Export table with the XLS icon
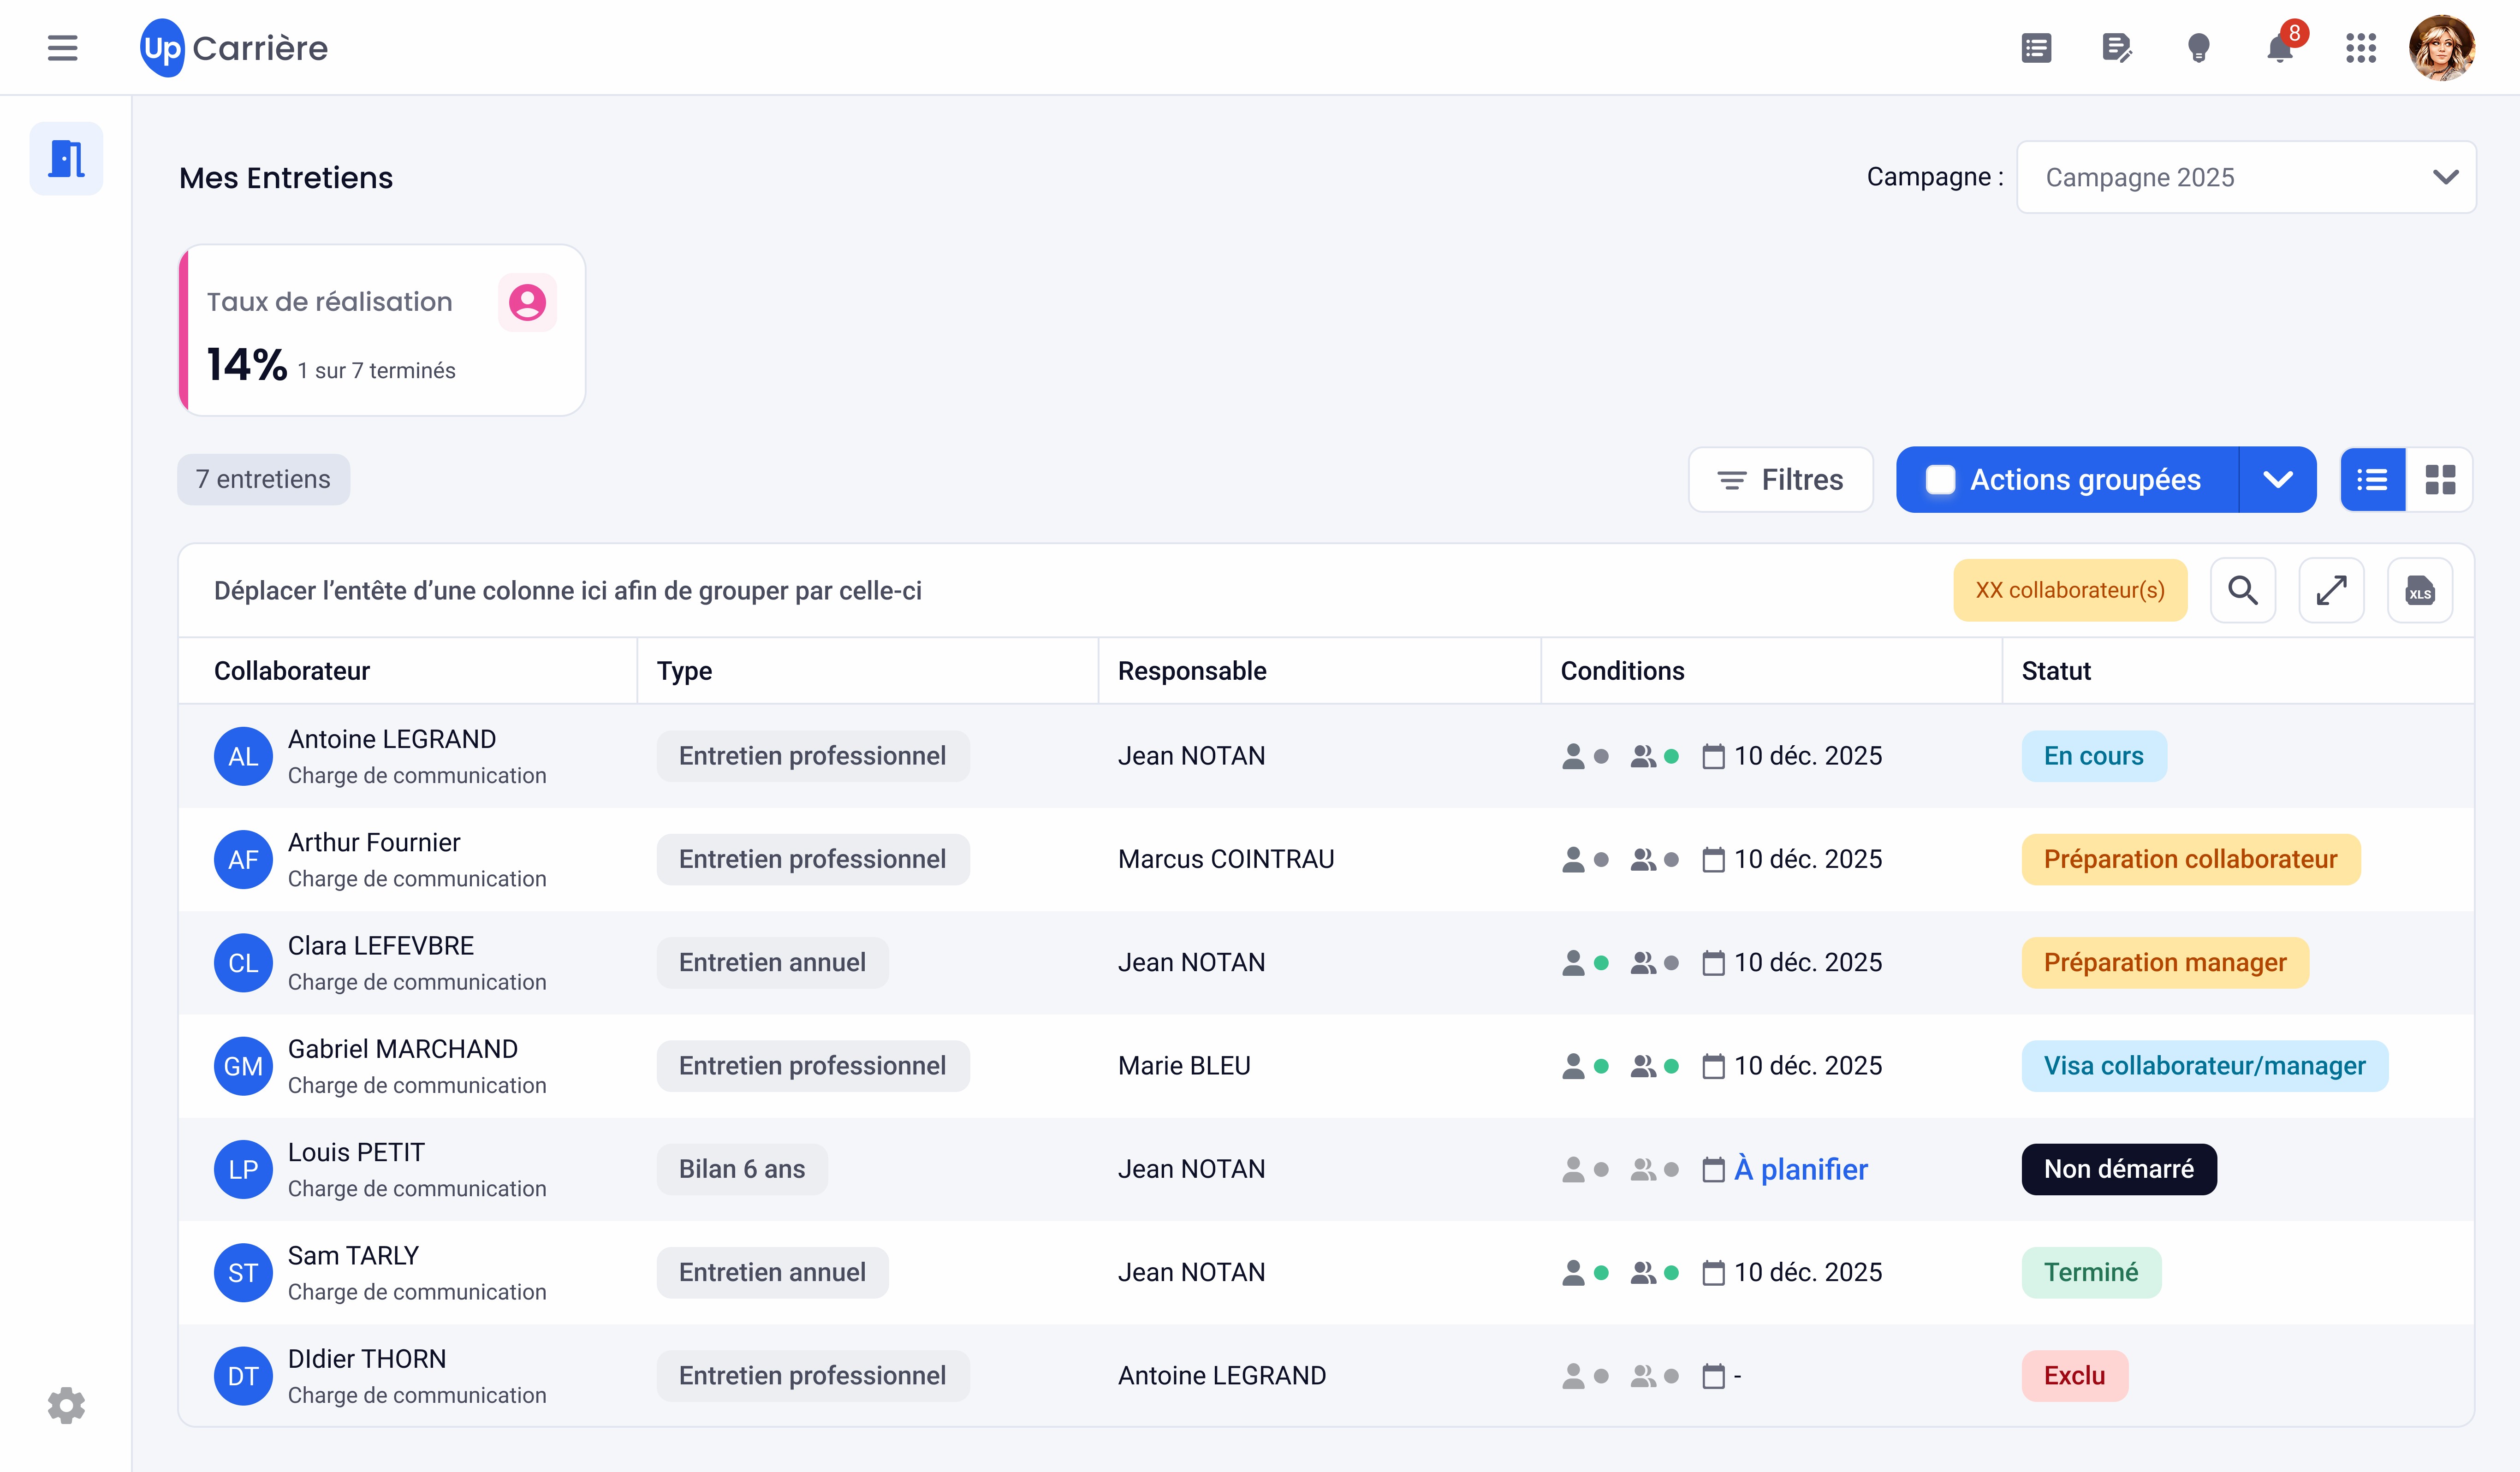 click(2419, 590)
